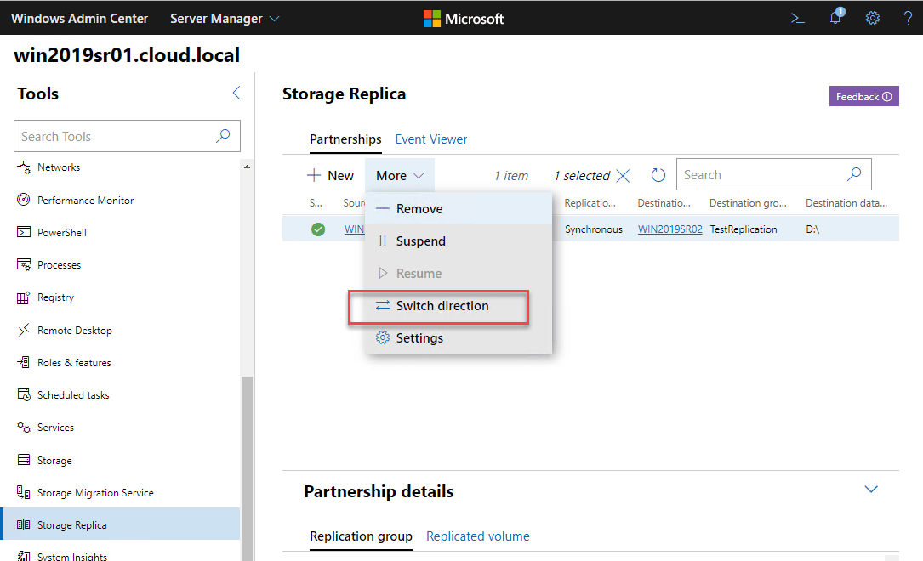The height and width of the screenshot is (561, 923).
Task: Toggle the More dropdown menu
Action: (400, 176)
